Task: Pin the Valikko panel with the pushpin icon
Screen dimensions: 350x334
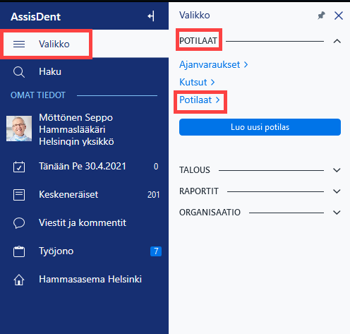Action: 321,16
